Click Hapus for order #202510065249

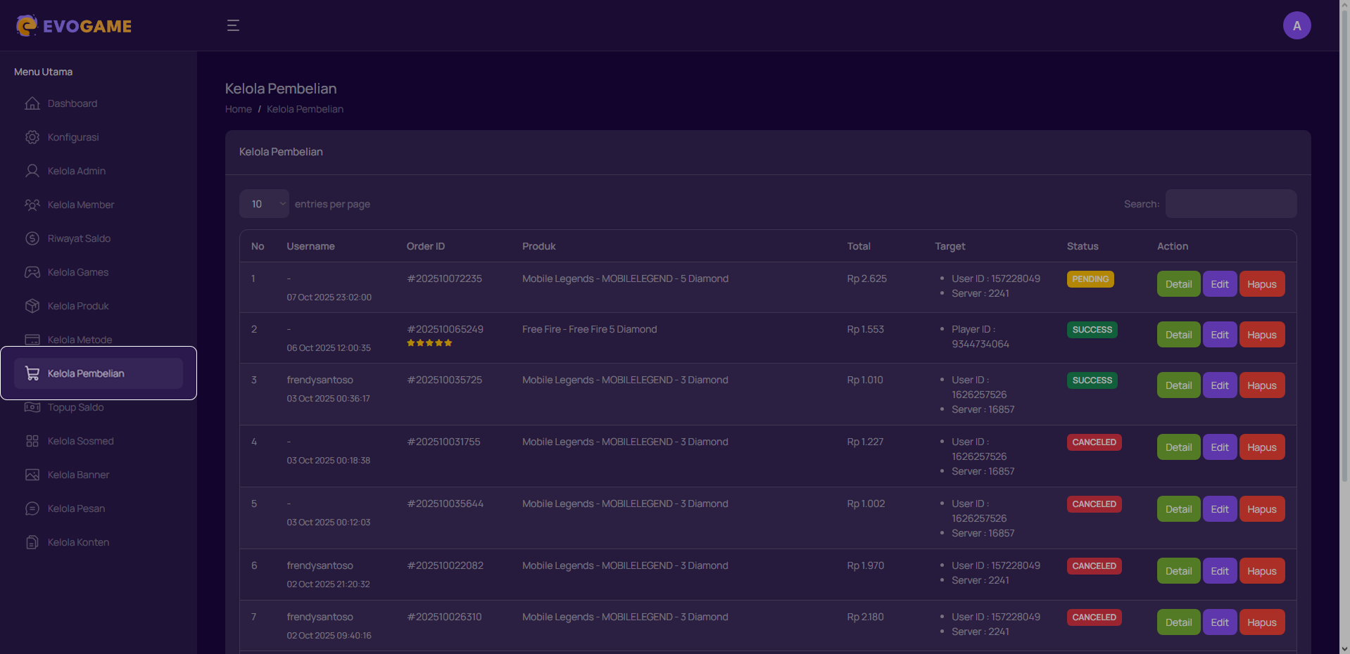pyautogui.click(x=1262, y=335)
